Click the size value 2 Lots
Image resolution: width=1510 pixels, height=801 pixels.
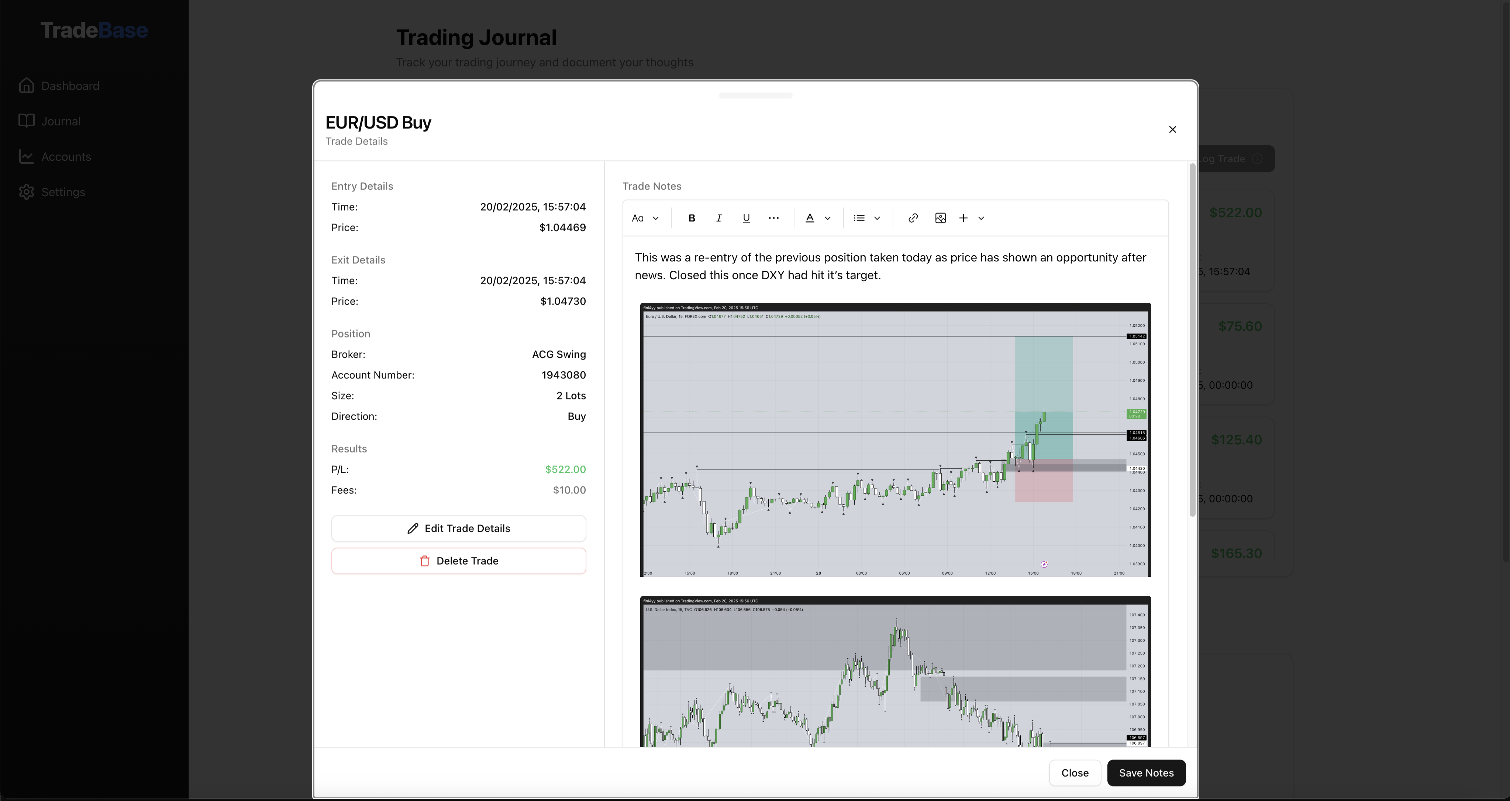pos(571,395)
